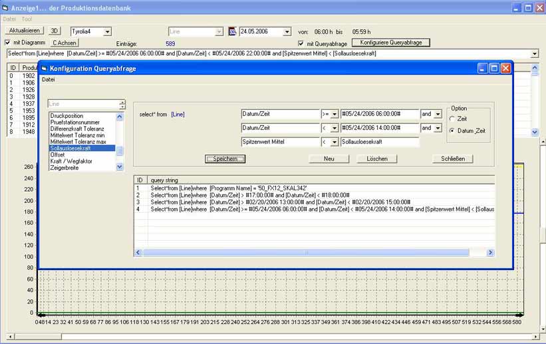Viewport: 546px width, 344px height.
Task: Open the >= operator dropdown in first row
Action: point(335,114)
